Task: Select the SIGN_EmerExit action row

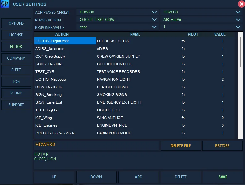Action: 65,102
